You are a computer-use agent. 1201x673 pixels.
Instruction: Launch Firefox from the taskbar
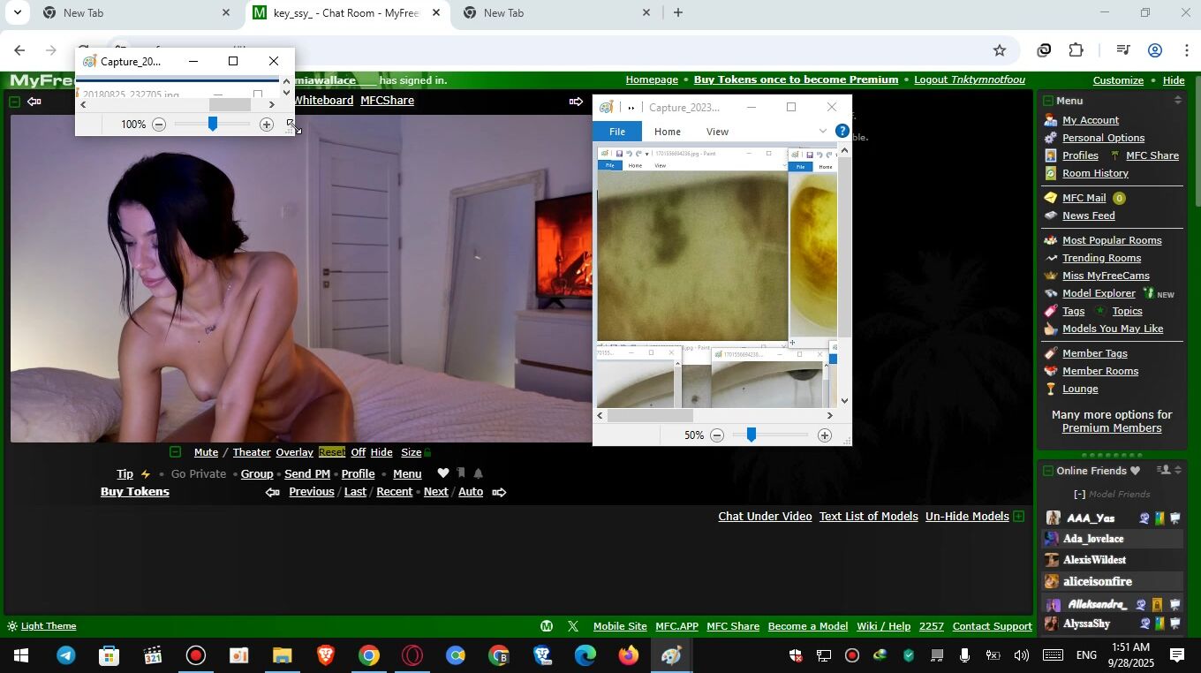pyautogui.click(x=628, y=655)
